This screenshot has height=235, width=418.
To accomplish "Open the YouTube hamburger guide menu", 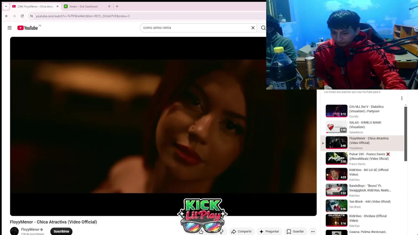I will pyautogui.click(x=9, y=28).
